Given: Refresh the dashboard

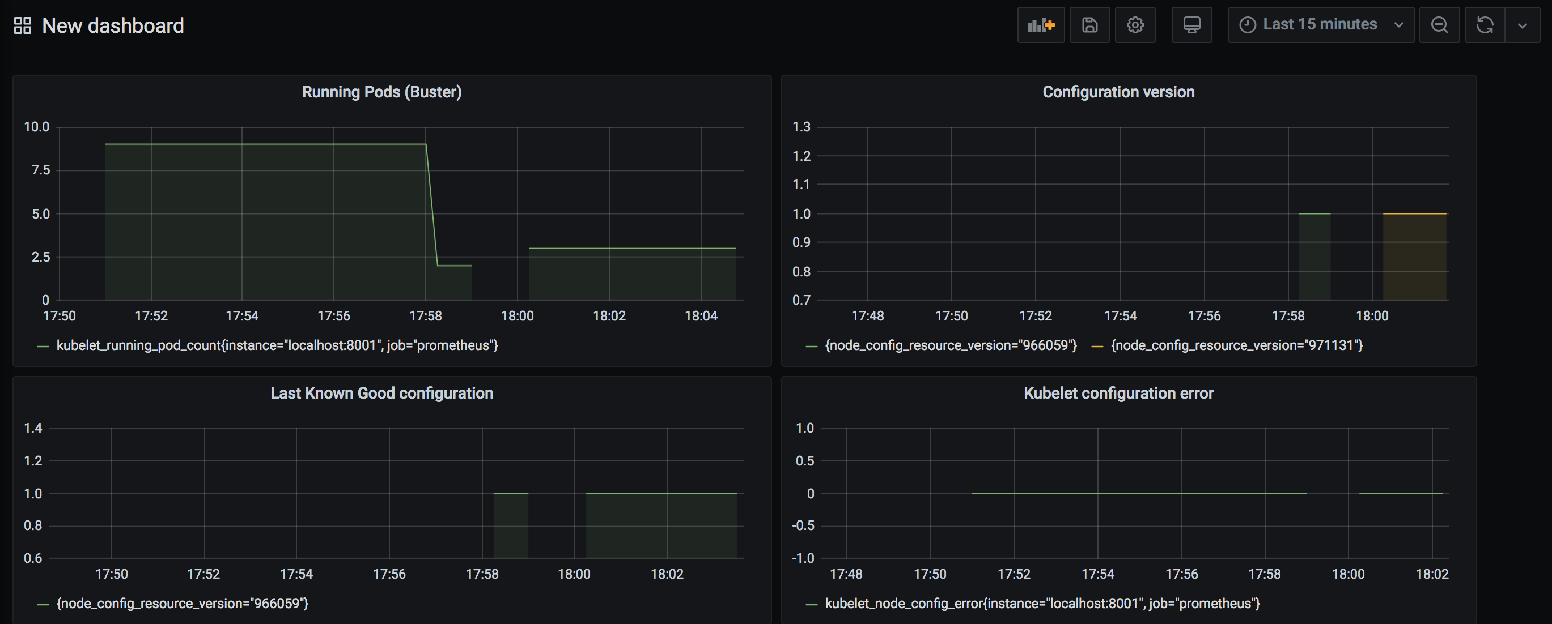Looking at the screenshot, I should coord(1485,25).
